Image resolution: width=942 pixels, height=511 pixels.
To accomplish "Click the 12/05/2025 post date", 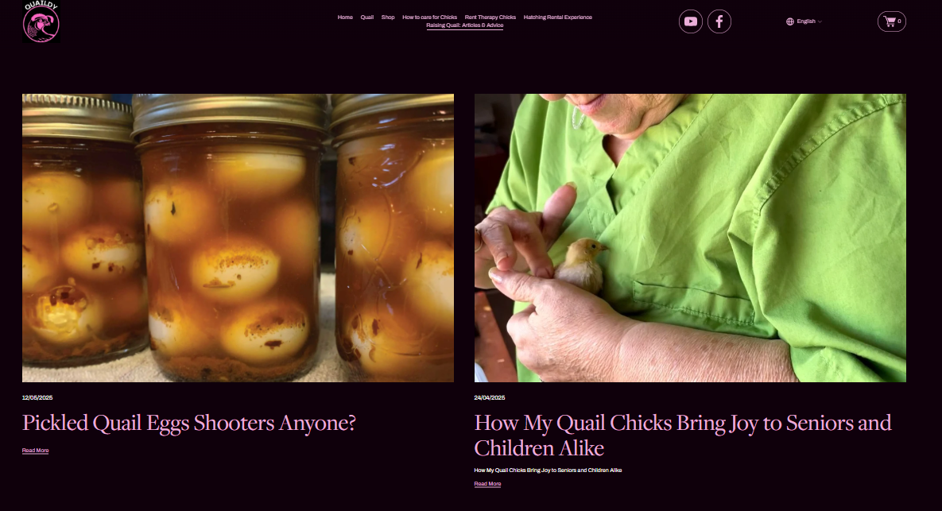I will 37,397.
